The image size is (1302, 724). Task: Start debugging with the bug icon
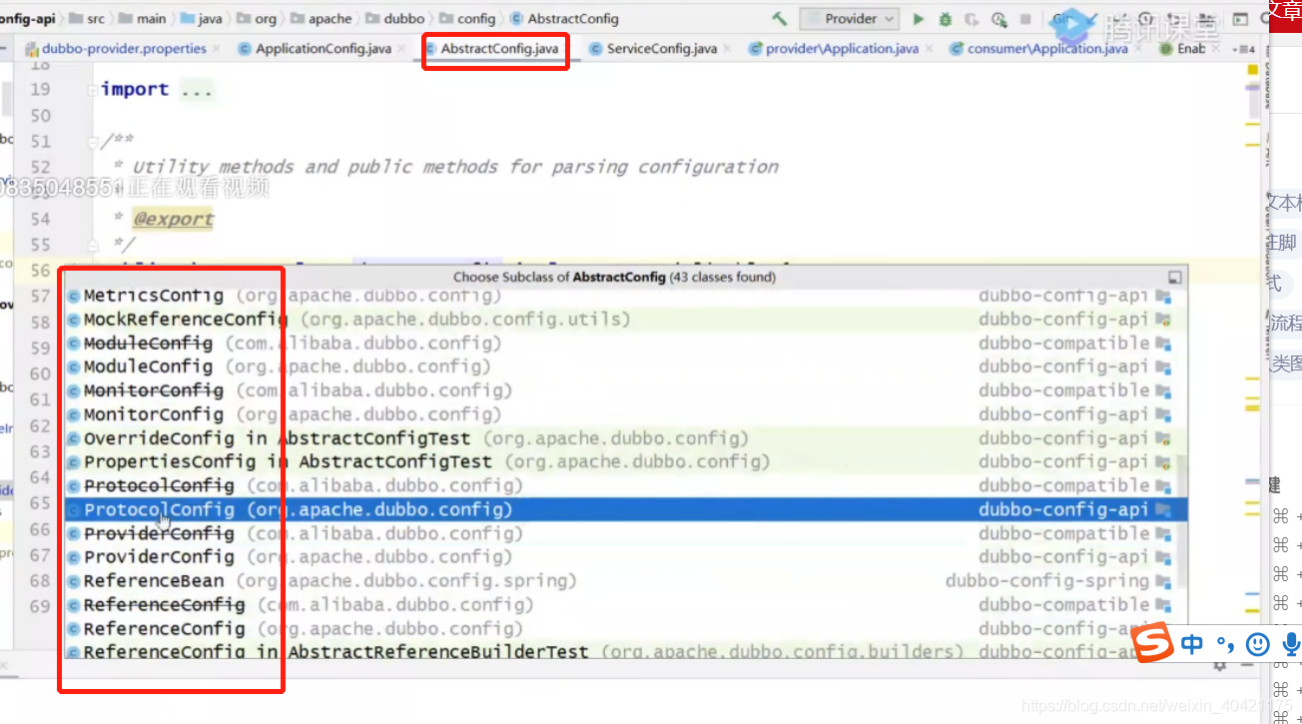coord(945,19)
